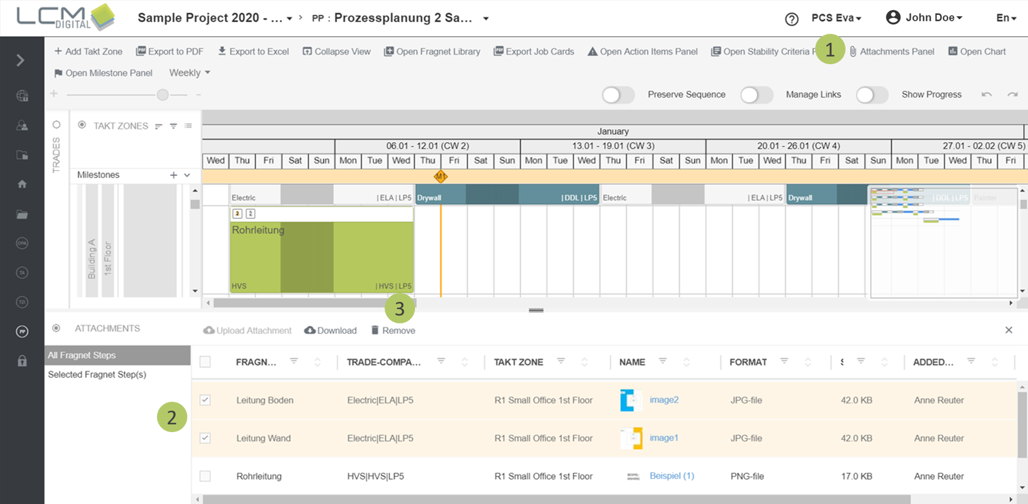The height and width of the screenshot is (504, 1028).
Task: Close the Attachments panel
Action: point(1008,330)
